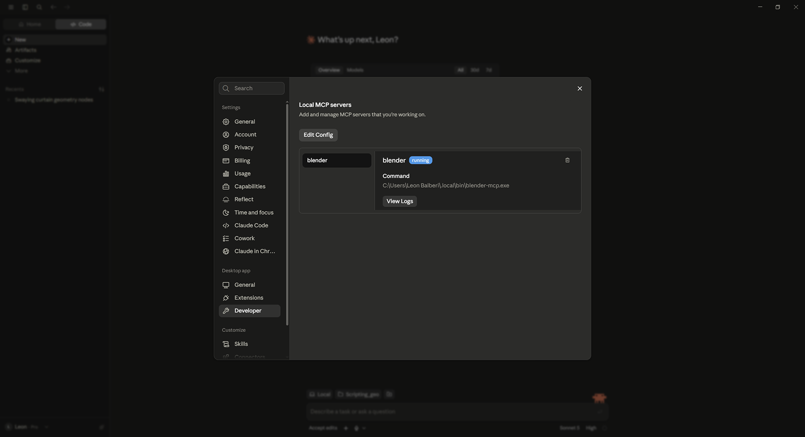Open the Swaying curtain geometry nodes recent
Screen dimensions: 805x437
click(55, 100)
